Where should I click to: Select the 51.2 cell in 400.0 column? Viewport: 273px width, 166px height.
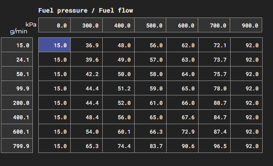click(x=118, y=88)
